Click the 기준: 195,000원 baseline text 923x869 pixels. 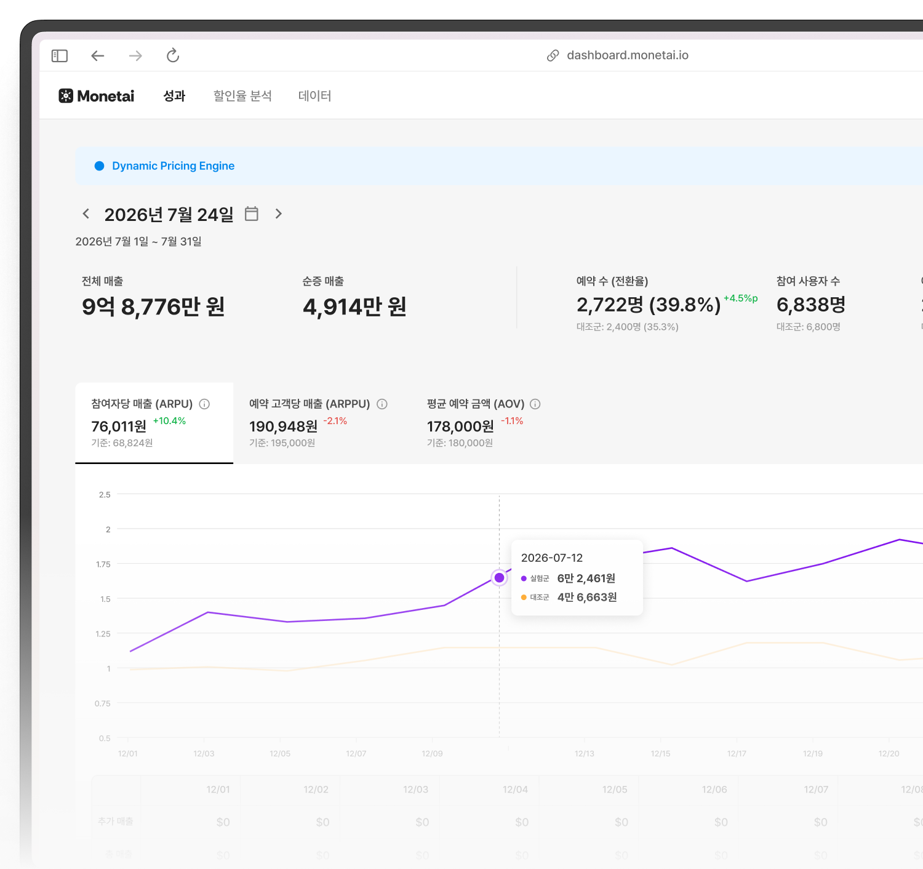point(282,443)
